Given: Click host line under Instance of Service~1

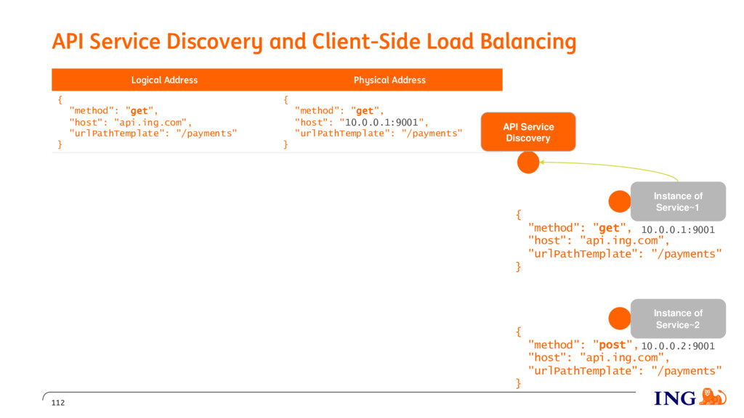Looking at the screenshot, I should tap(599, 241).
